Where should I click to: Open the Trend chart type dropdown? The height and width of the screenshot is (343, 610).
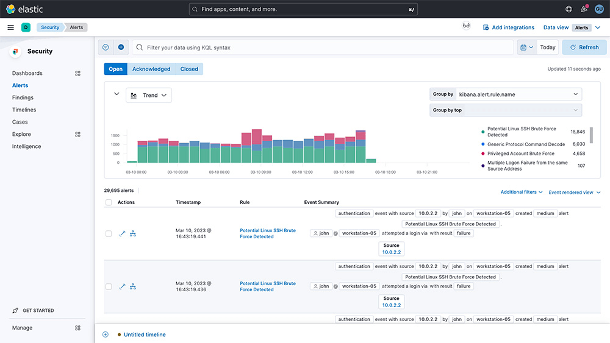[x=149, y=95]
